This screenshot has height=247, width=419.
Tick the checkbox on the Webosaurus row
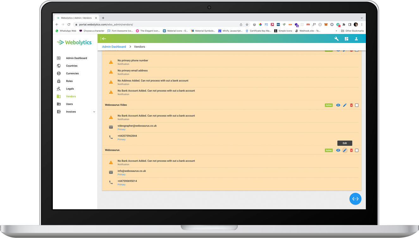tap(357, 150)
